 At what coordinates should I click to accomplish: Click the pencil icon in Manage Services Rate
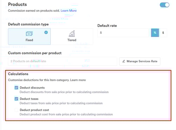click(124, 61)
